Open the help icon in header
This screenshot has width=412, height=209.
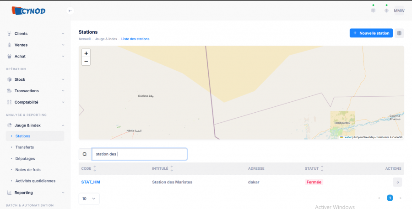(386, 10)
